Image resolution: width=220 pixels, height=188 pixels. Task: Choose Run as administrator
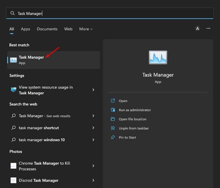coord(135,110)
